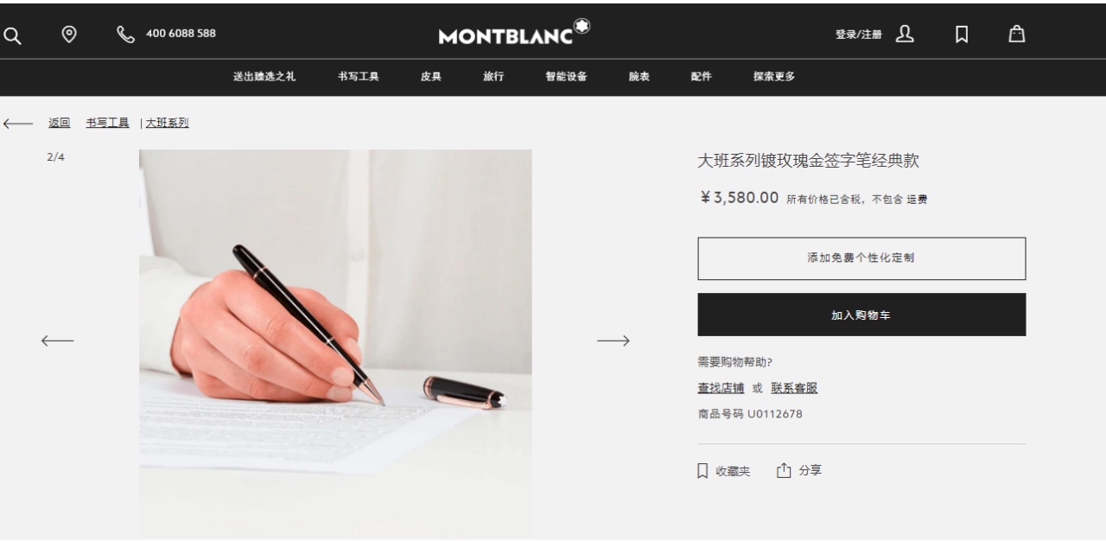Show next product image with right arrow
The height and width of the screenshot is (541, 1106).
click(613, 341)
